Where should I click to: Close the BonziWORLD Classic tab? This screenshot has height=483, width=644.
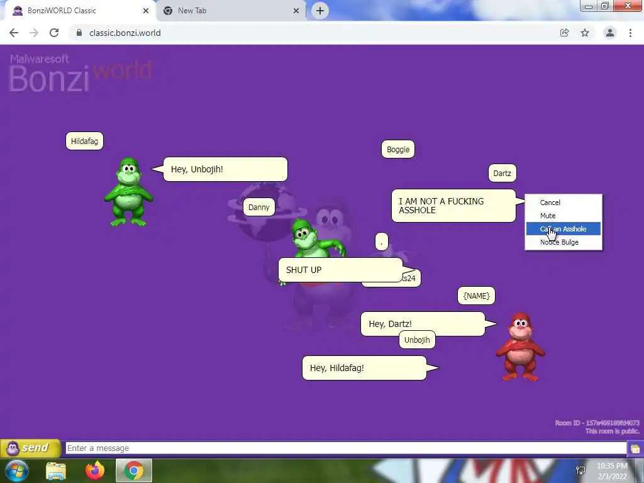(x=146, y=11)
